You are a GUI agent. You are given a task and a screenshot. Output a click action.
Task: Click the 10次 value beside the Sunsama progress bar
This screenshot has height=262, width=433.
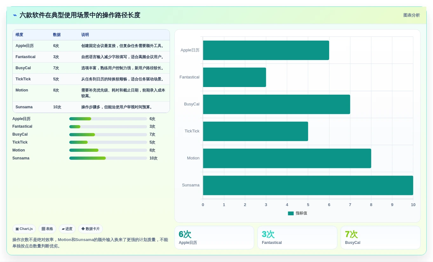153,158
